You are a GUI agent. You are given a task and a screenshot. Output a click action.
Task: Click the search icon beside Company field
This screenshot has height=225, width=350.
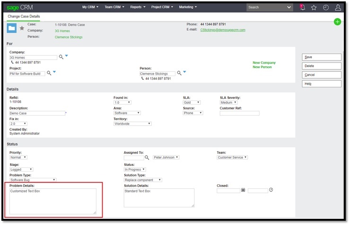click(61, 57)
